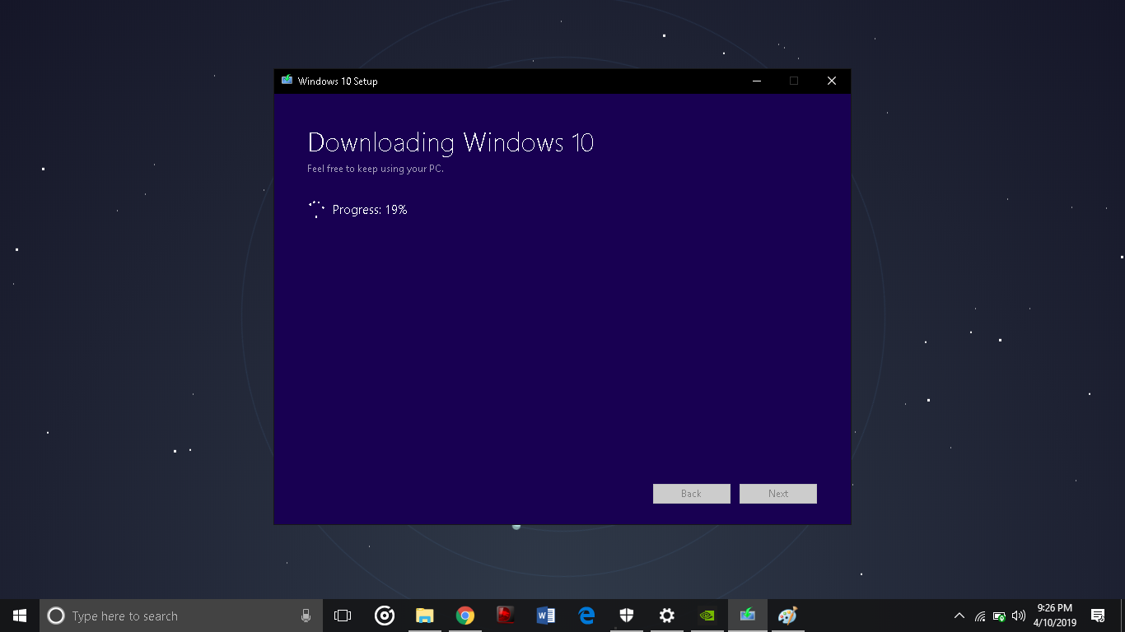Open File Explorer from the taskbar

point(424,616)
